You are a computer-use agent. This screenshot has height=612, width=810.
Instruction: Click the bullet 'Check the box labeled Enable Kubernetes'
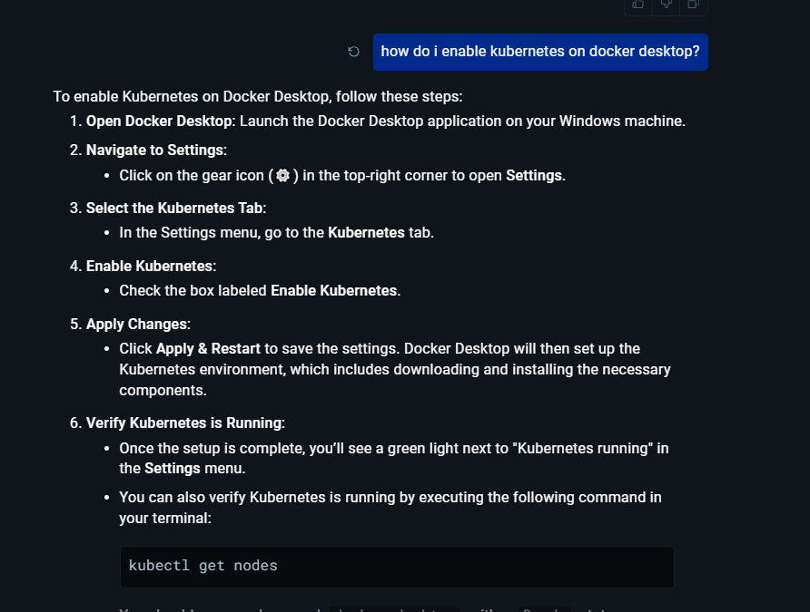[260, 291]
